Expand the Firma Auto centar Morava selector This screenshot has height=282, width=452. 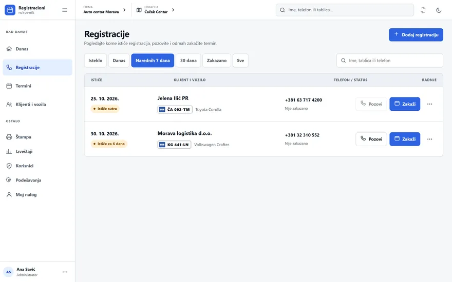105,10
